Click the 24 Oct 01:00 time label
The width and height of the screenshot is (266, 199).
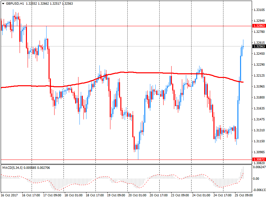click(x=201, y=195)
